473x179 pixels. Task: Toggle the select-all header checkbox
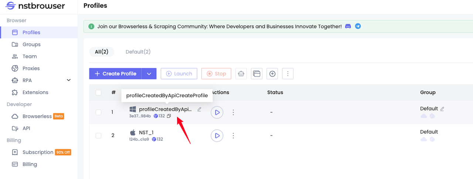[x=99, y=92]
